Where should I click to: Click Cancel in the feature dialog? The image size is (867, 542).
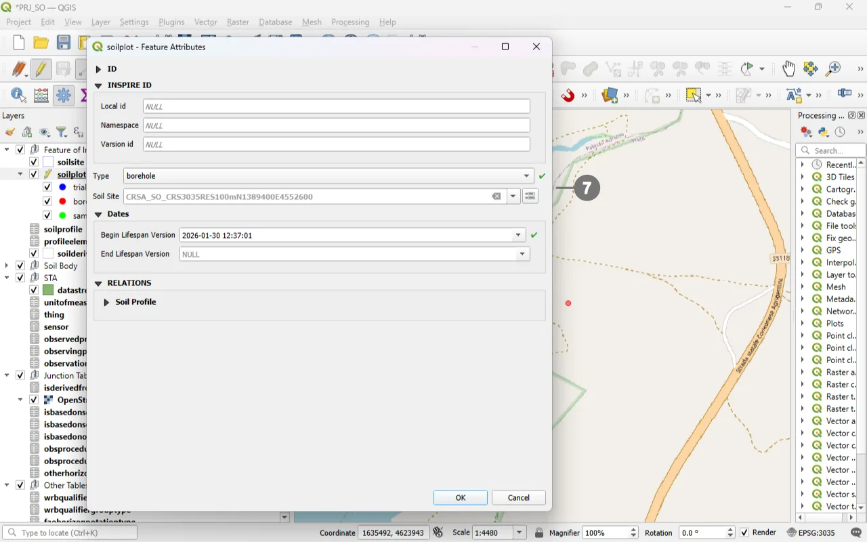click(x=518, y=497)
